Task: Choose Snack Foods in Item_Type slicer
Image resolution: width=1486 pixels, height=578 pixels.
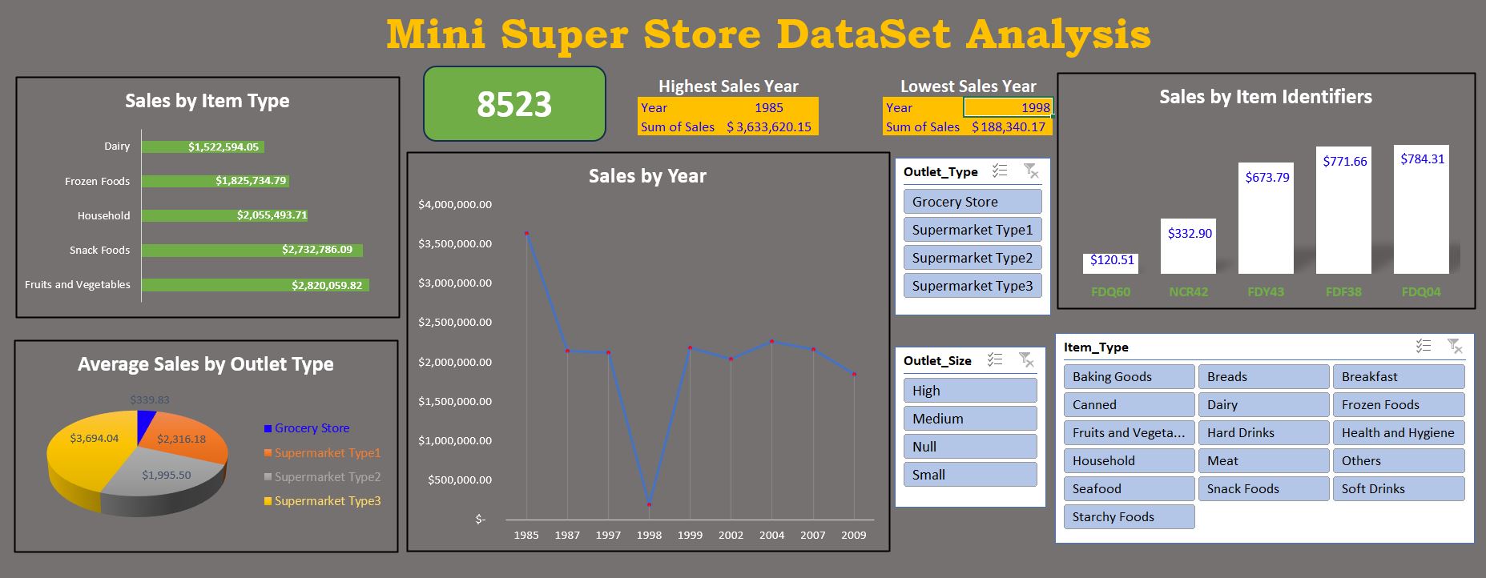Action: pyautogui.click(x=1262, y=489)
